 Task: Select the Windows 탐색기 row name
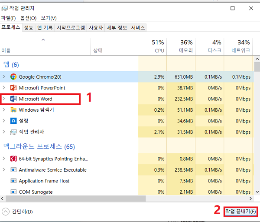(x=36, y=110)
